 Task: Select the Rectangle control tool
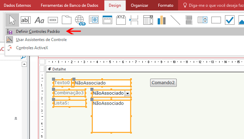(216, 20)
